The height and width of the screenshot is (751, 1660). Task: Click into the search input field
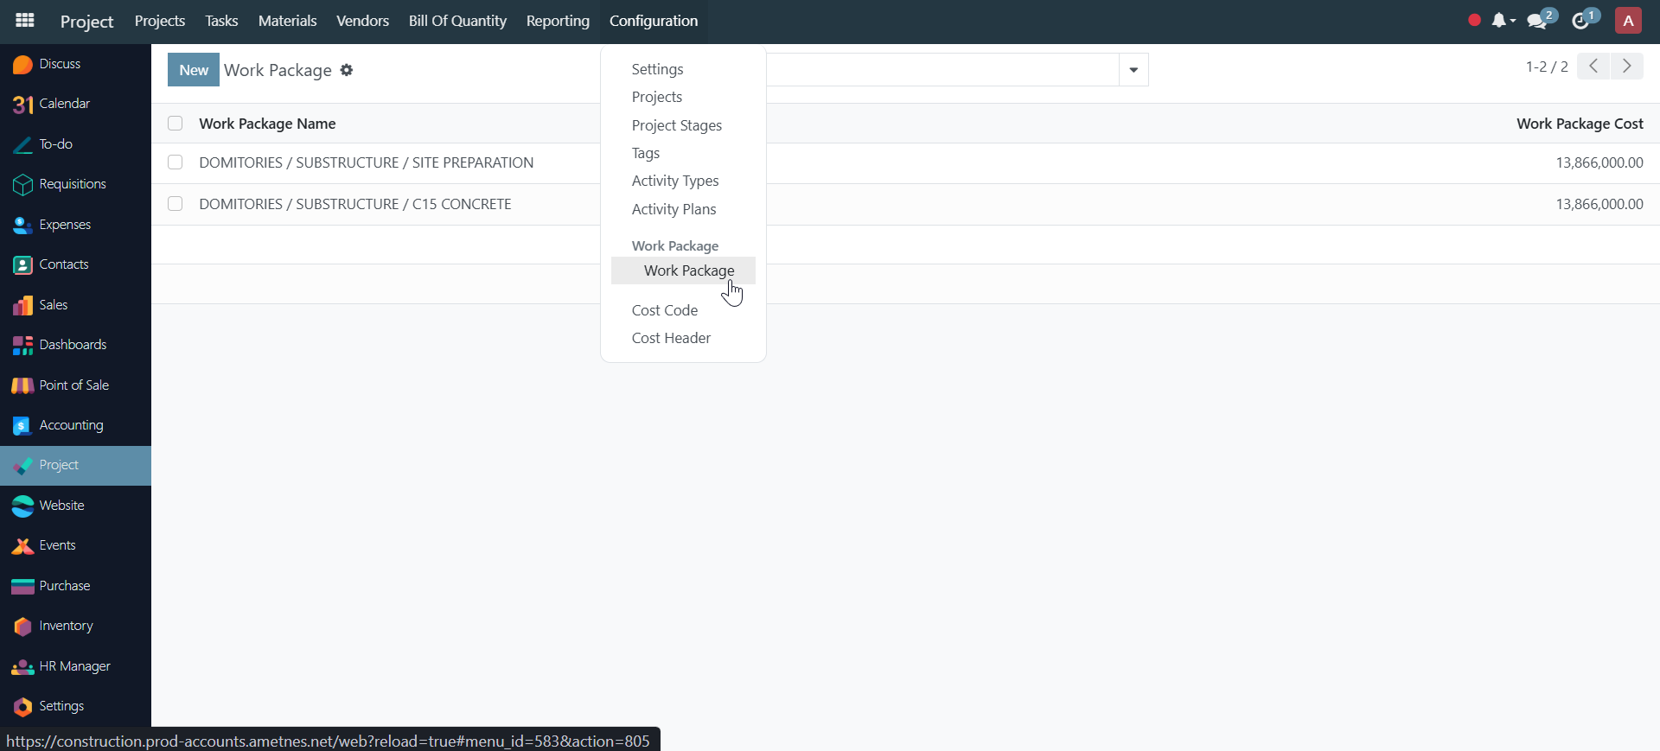click(942, 70)
